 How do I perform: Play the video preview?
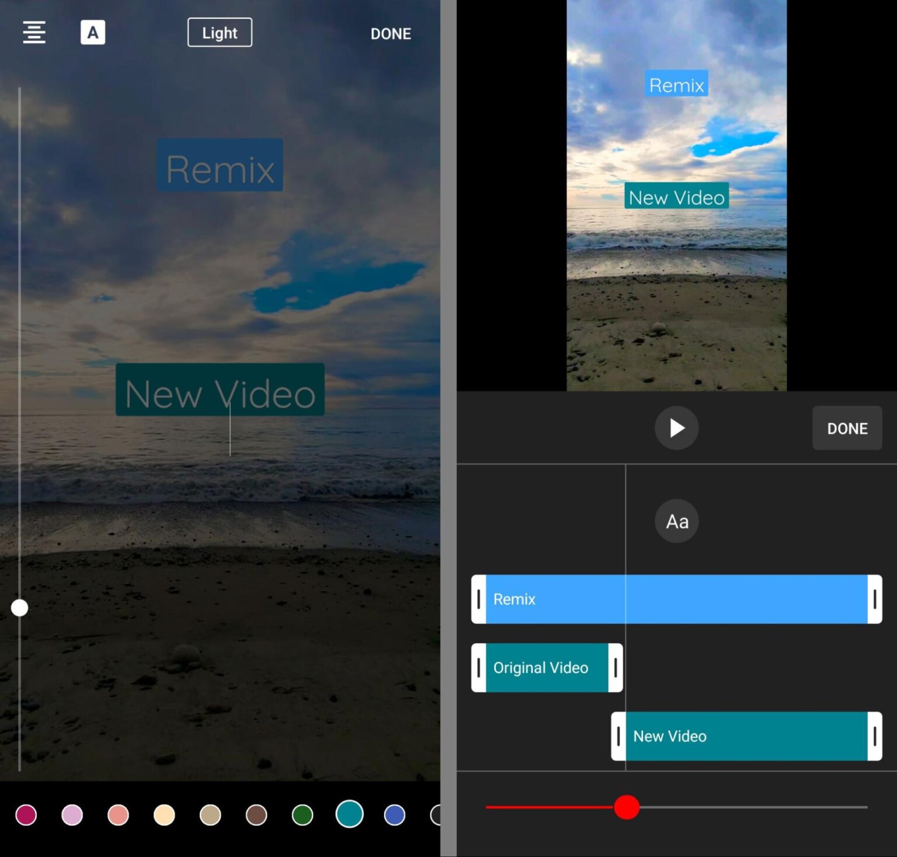(676, 428)
